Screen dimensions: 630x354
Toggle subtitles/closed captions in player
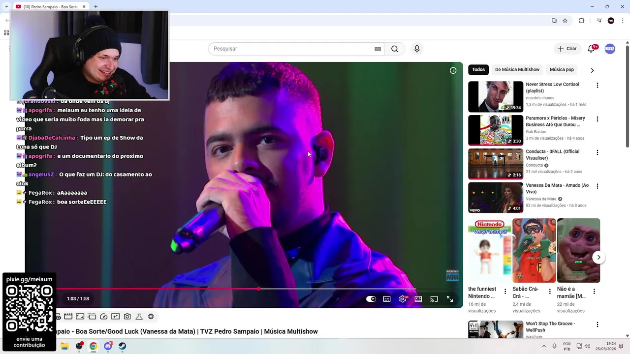point(387,299)
